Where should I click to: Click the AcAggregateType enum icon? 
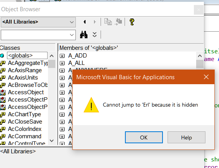point(2,63)
